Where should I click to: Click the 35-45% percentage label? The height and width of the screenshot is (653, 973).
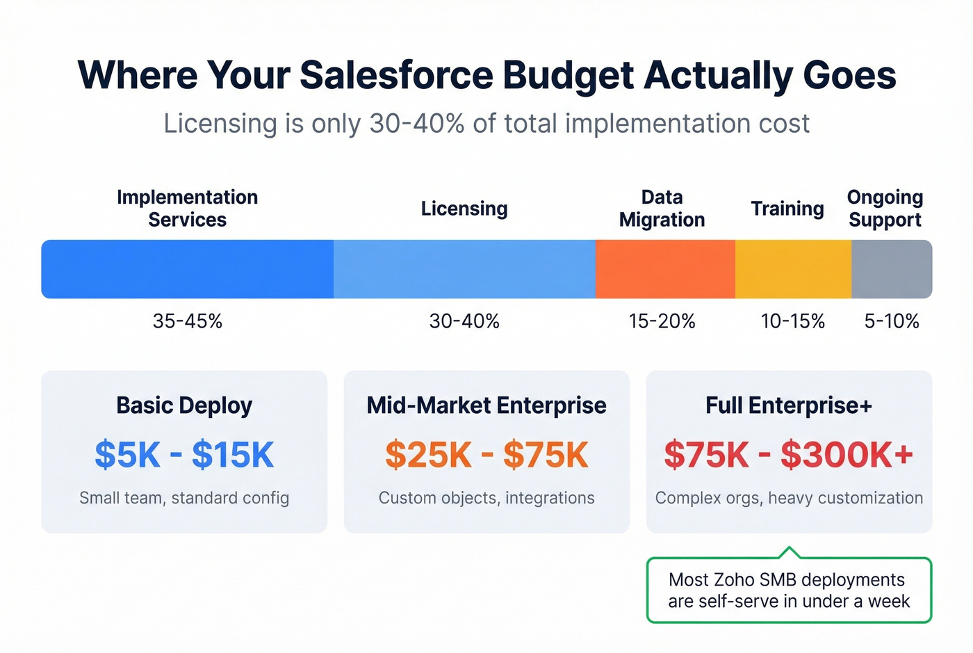click(188, 321)
